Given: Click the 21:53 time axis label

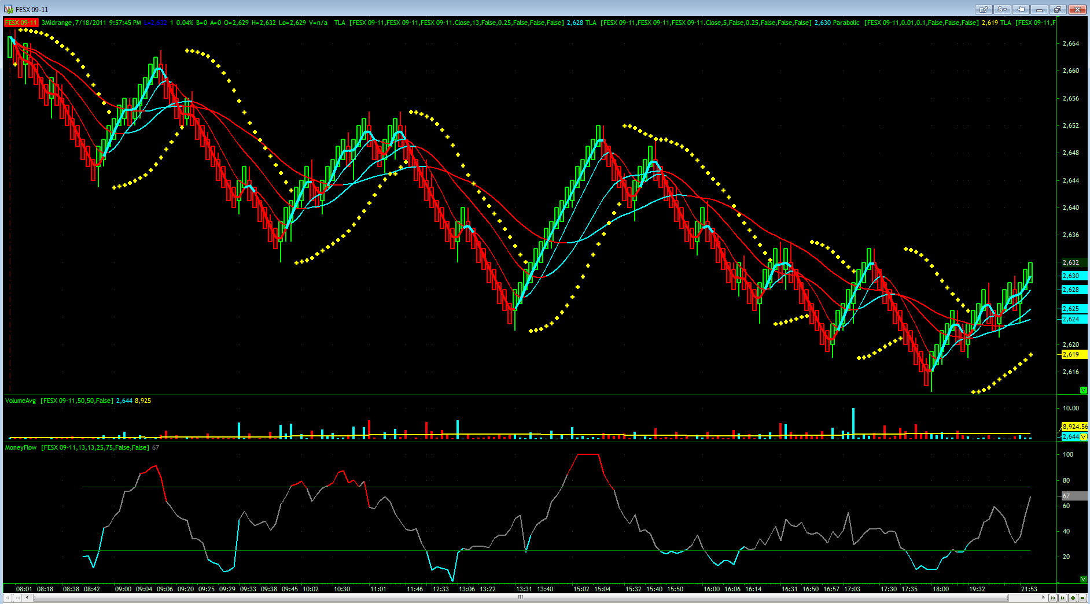Looking at the screenshot, I should pyautogui.click(x=1029, y=589).
